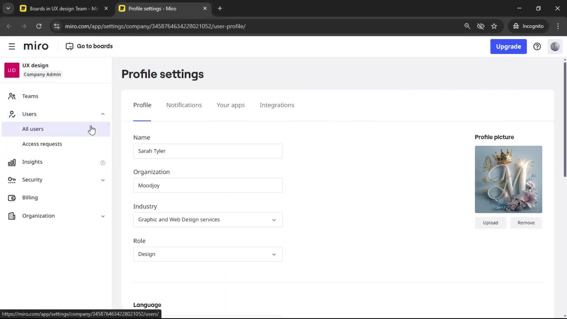567x319 pixels.
Task: Click the Incognito indicator button
Action: [528, 26]
